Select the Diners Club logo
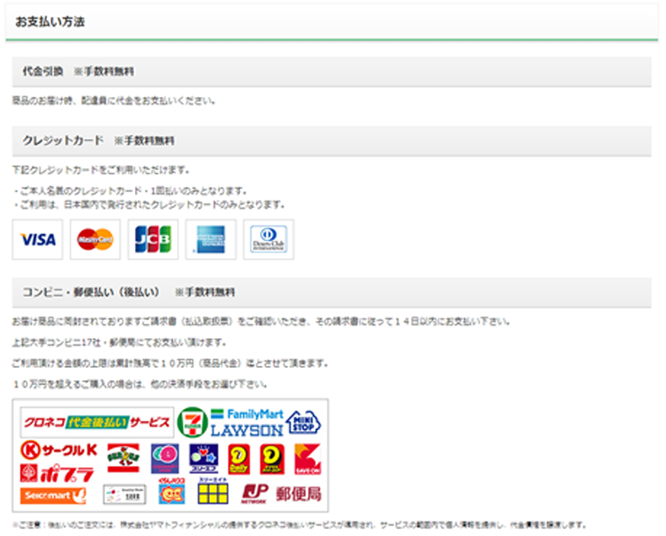The height and width of the screenshot is (536, 666). coord(268,239)
